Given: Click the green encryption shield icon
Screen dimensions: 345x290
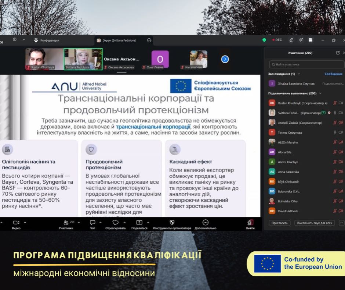Looking at the screenshot, I should tap(264, 40).
